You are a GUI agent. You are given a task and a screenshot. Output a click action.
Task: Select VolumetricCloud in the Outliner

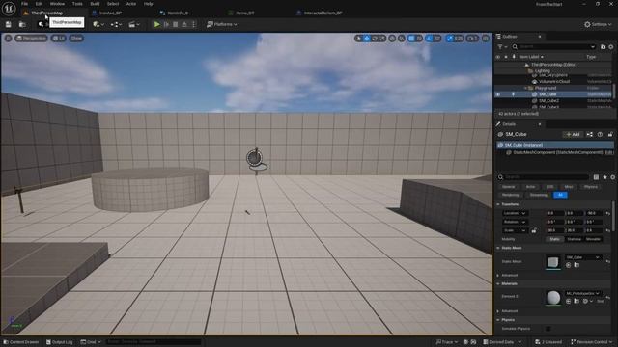tap(553, 81)
